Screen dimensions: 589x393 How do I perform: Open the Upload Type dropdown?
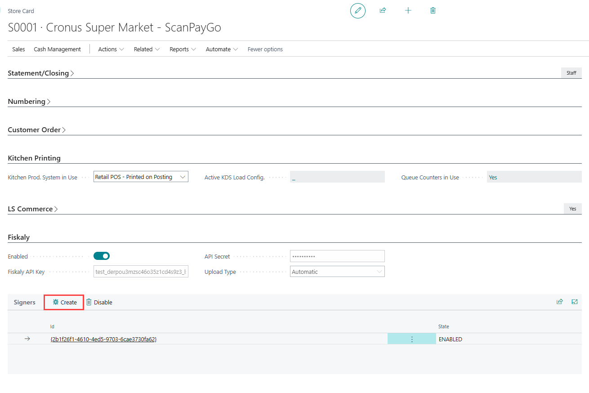pyautogui.click(x=337, y=272)
